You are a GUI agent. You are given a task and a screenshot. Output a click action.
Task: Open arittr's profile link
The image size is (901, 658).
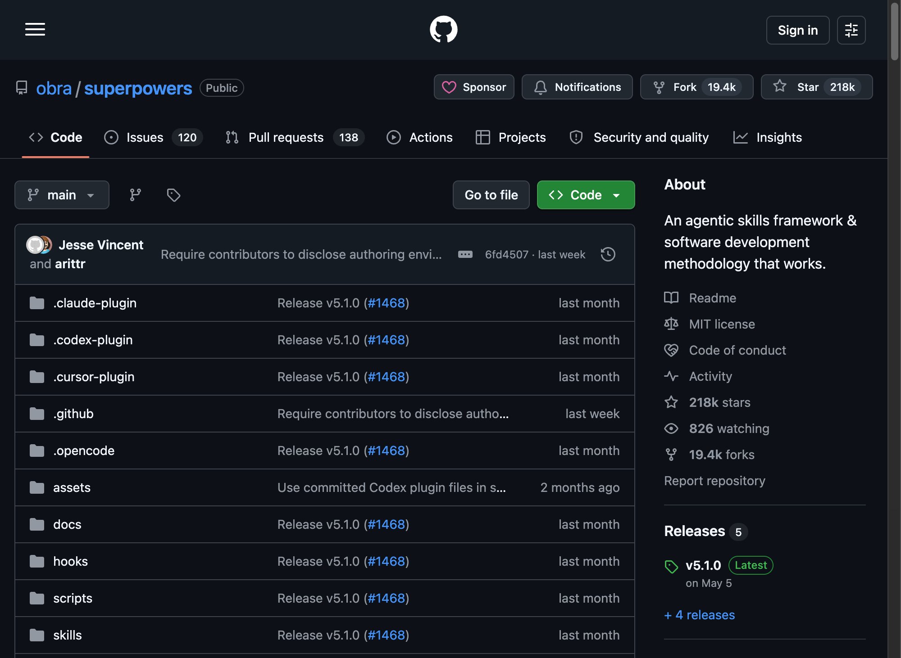click(x=70, y=264)
